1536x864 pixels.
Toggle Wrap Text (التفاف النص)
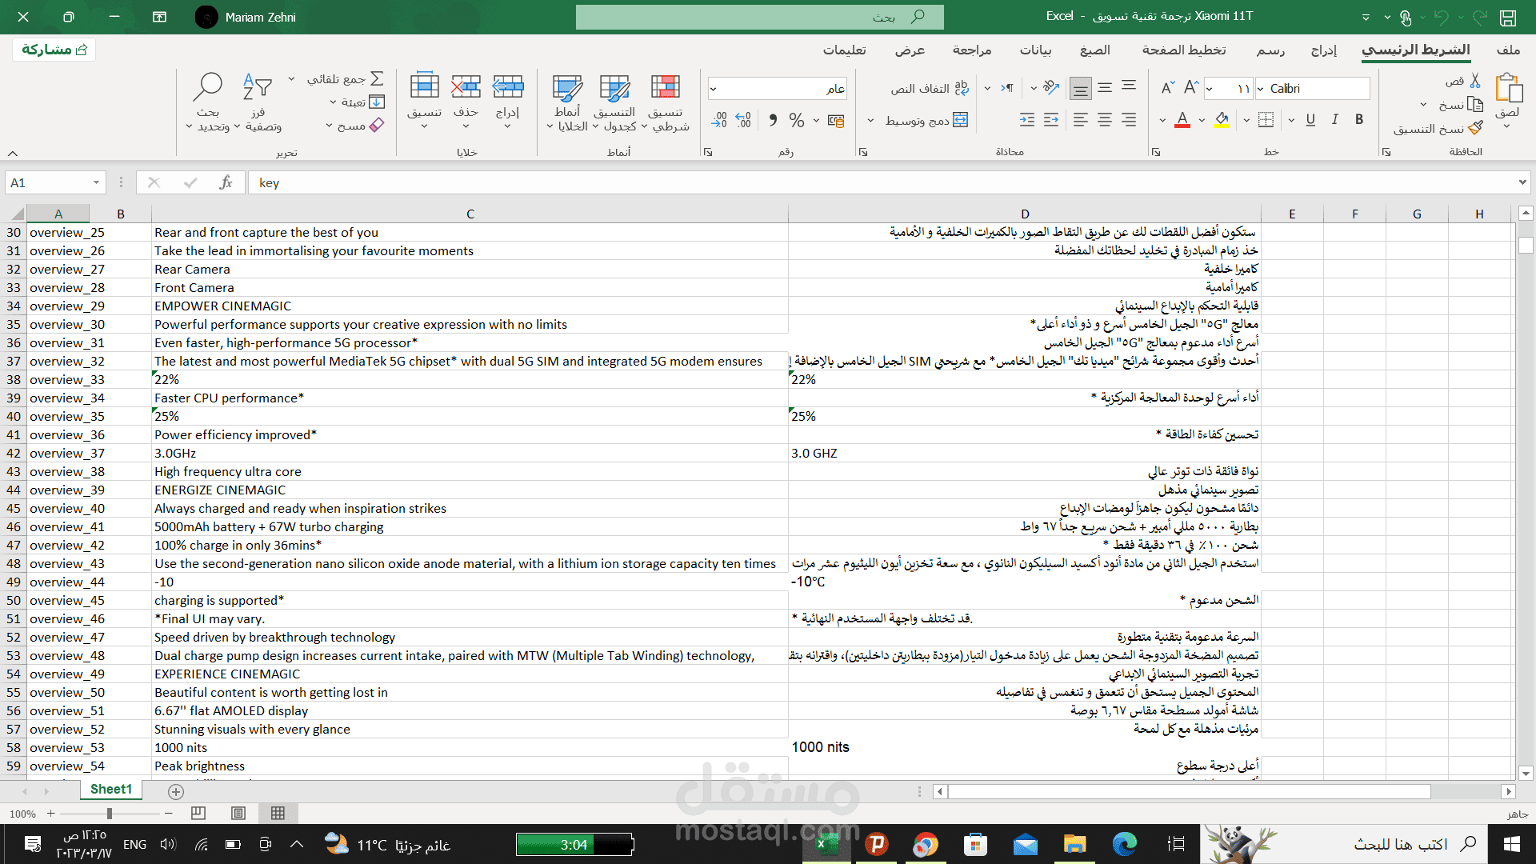pyautogui.click(x=928, y=88)
